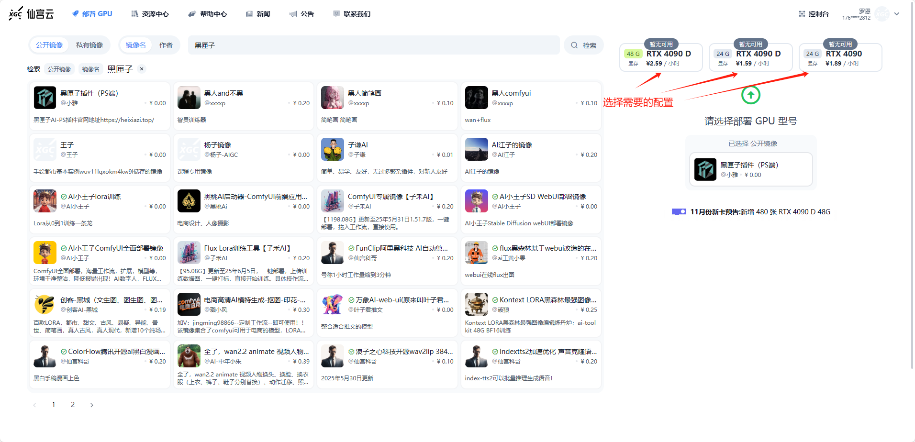Open the 帮助中心 menu item
Screen dimensions: 915x442
click(208, 14)
